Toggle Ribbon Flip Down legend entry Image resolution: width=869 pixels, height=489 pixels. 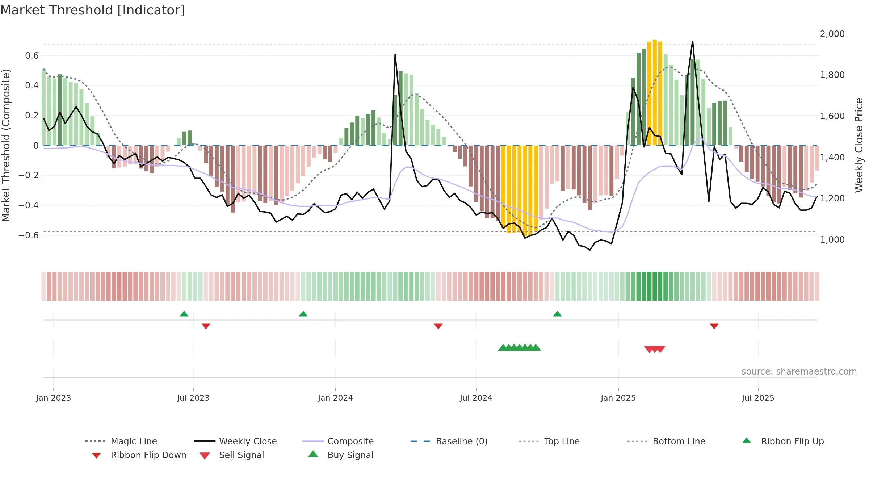139,455
